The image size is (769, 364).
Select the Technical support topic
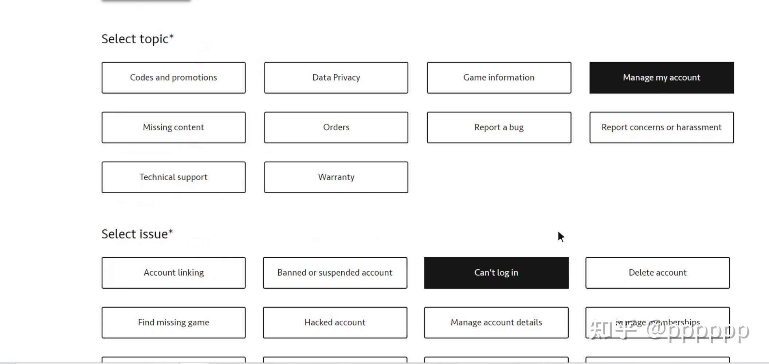(x=173, y=177)
